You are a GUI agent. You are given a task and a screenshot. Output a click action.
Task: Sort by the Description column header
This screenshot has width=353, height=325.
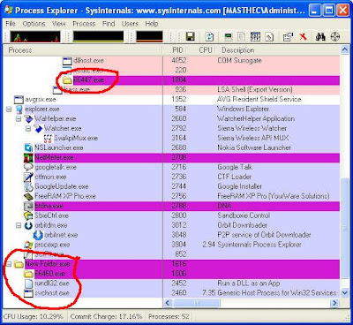[278, 50]
